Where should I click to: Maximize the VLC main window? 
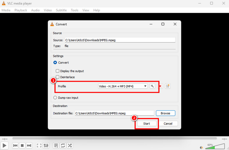(x=212, y=3)
